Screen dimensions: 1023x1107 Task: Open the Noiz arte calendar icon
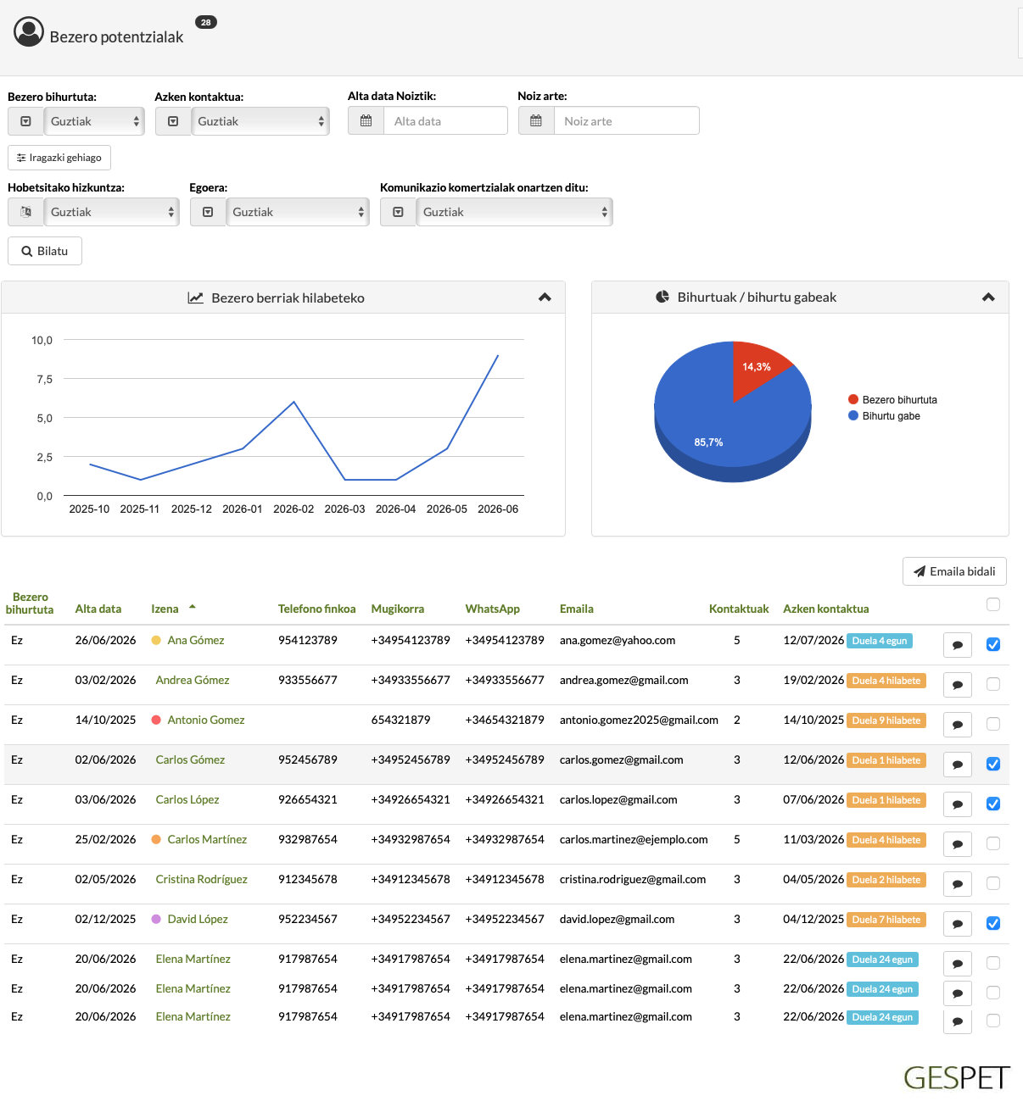click(x=536, y=120)
